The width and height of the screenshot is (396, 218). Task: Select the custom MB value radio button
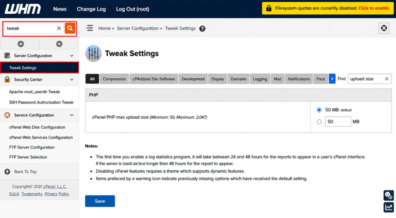319,122
